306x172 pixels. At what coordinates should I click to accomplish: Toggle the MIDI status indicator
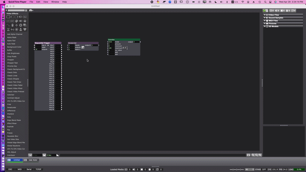(20, 169)
